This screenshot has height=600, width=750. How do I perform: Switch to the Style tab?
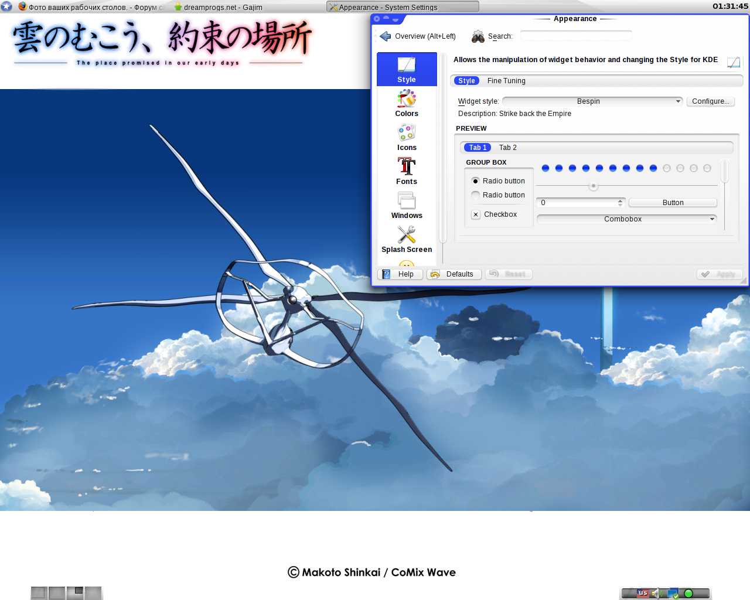coord(466,81)
